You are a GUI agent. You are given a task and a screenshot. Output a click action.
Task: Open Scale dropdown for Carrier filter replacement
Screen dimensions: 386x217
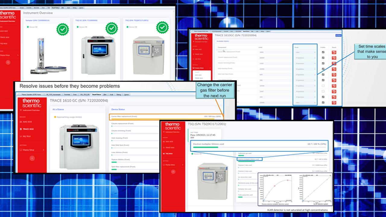click(x=305, y=52)
